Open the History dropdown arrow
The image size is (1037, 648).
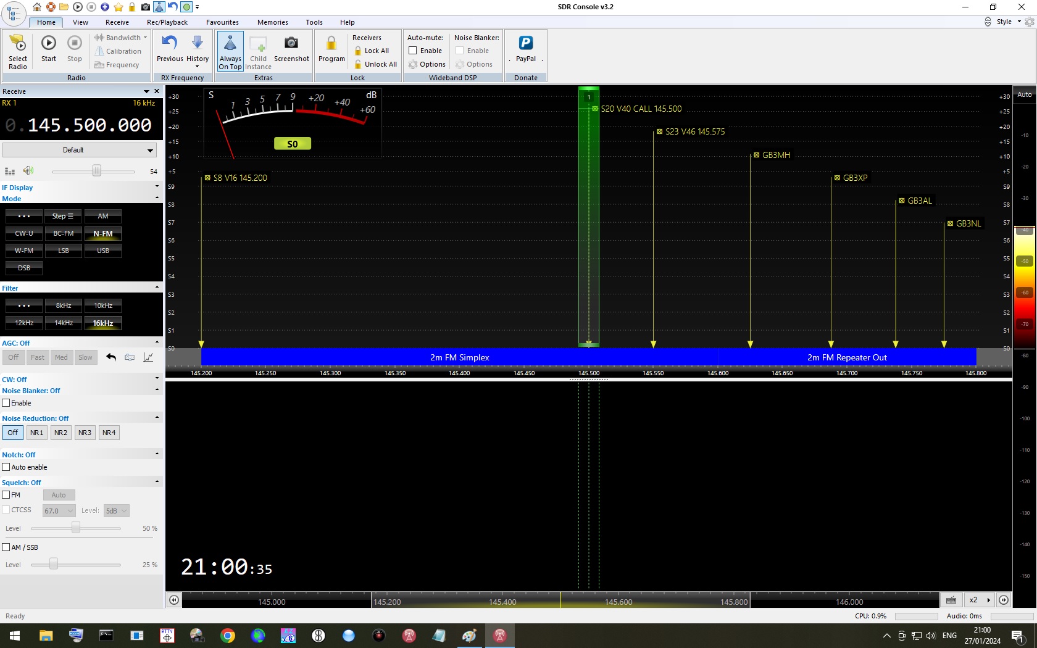tap(198, 67)
